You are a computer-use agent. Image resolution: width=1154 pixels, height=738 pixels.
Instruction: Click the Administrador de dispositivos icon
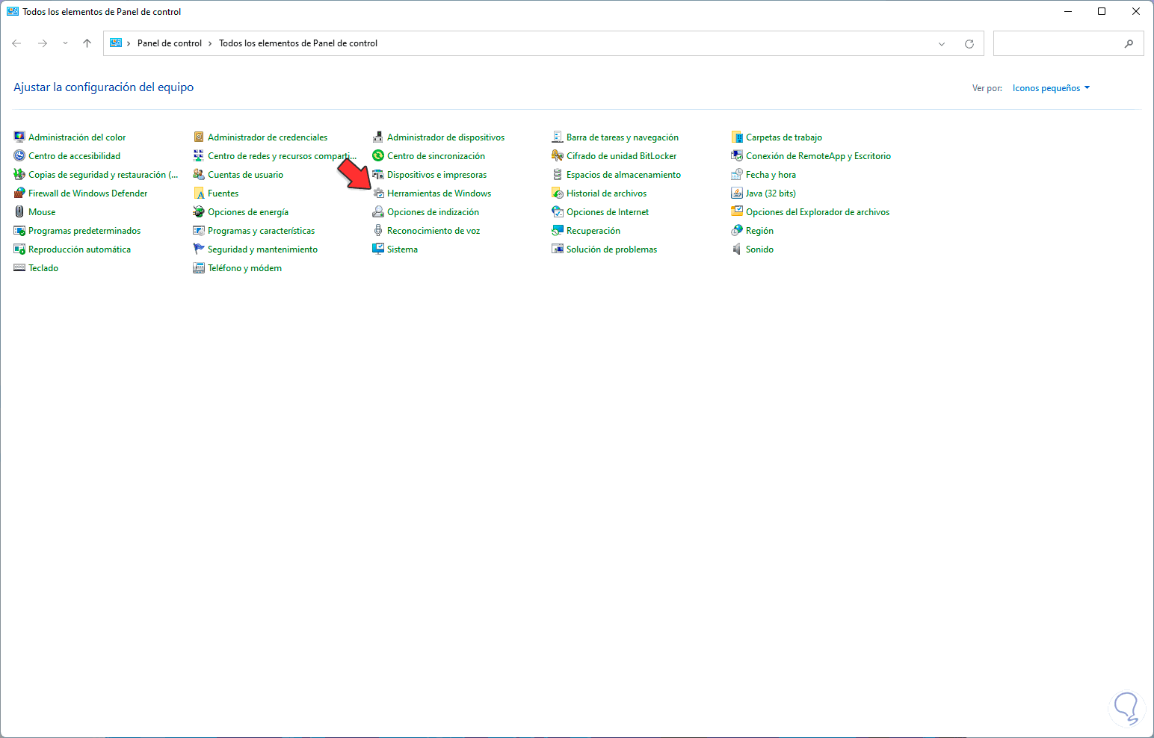click(x=378, y=137)
